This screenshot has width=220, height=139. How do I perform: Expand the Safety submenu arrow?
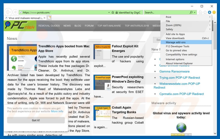tap(210, 29)
